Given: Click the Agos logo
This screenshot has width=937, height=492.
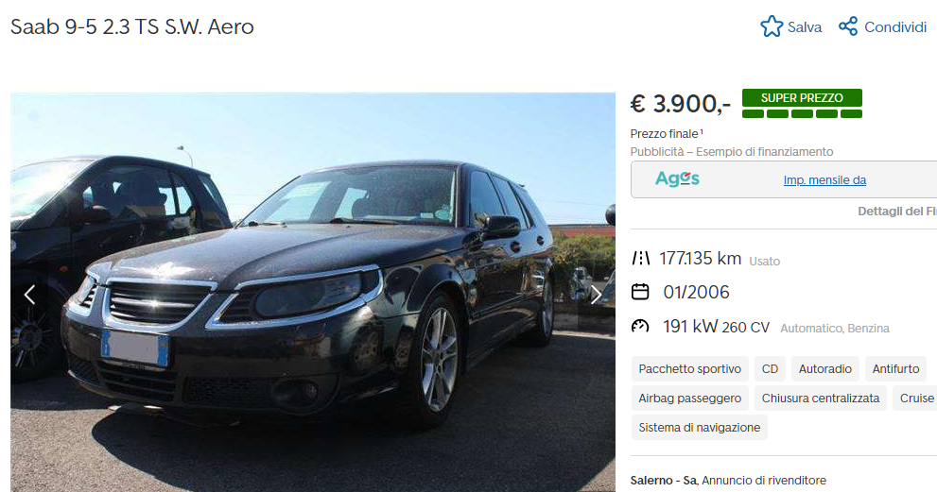Looking at the screenshot, I should [677, 178].
